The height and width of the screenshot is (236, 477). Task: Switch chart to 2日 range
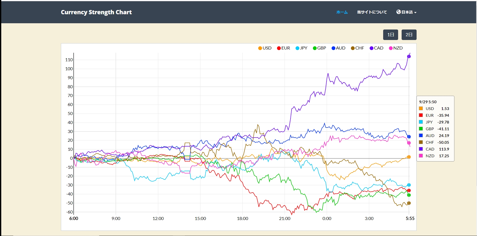pos(409,35)
